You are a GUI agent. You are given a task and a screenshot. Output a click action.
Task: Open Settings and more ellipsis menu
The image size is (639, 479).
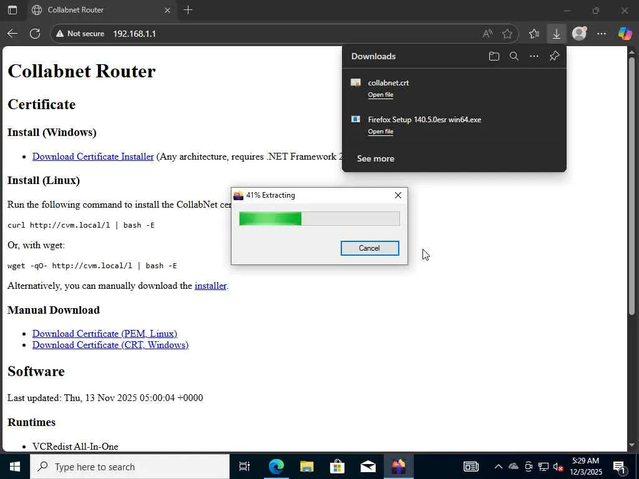[x=602, y=34]
